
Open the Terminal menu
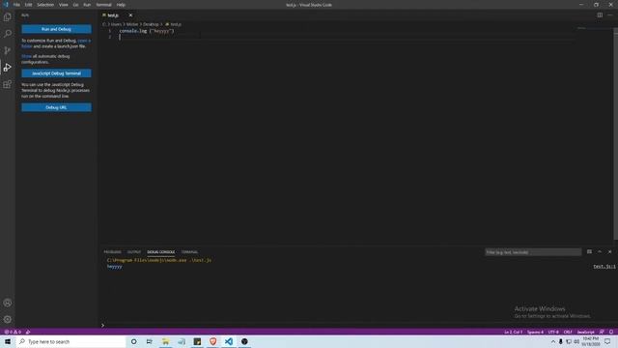click(x=103, y=5)
